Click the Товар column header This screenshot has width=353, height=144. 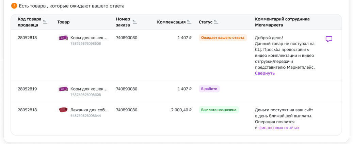click(64, 22)
